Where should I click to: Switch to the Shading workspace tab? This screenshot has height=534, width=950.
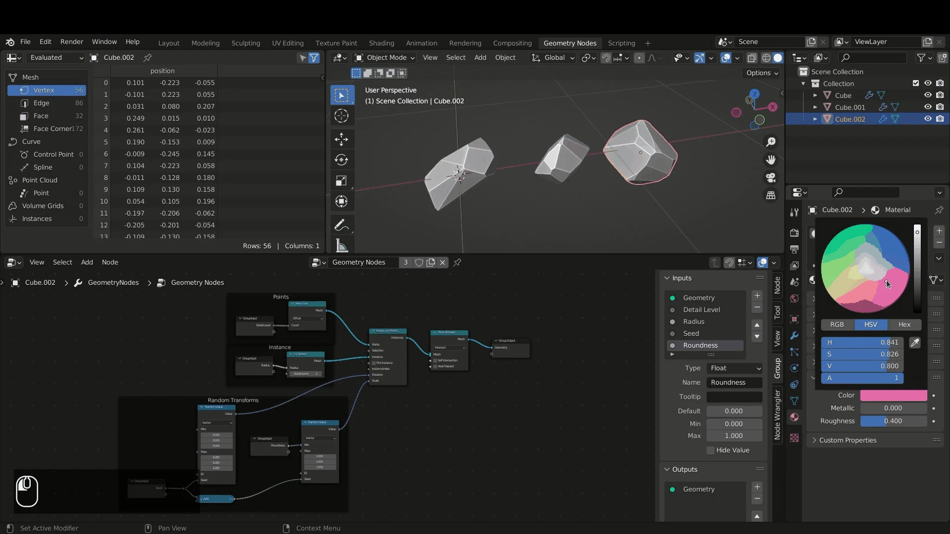pyautogui.click(x=381, y=43)
